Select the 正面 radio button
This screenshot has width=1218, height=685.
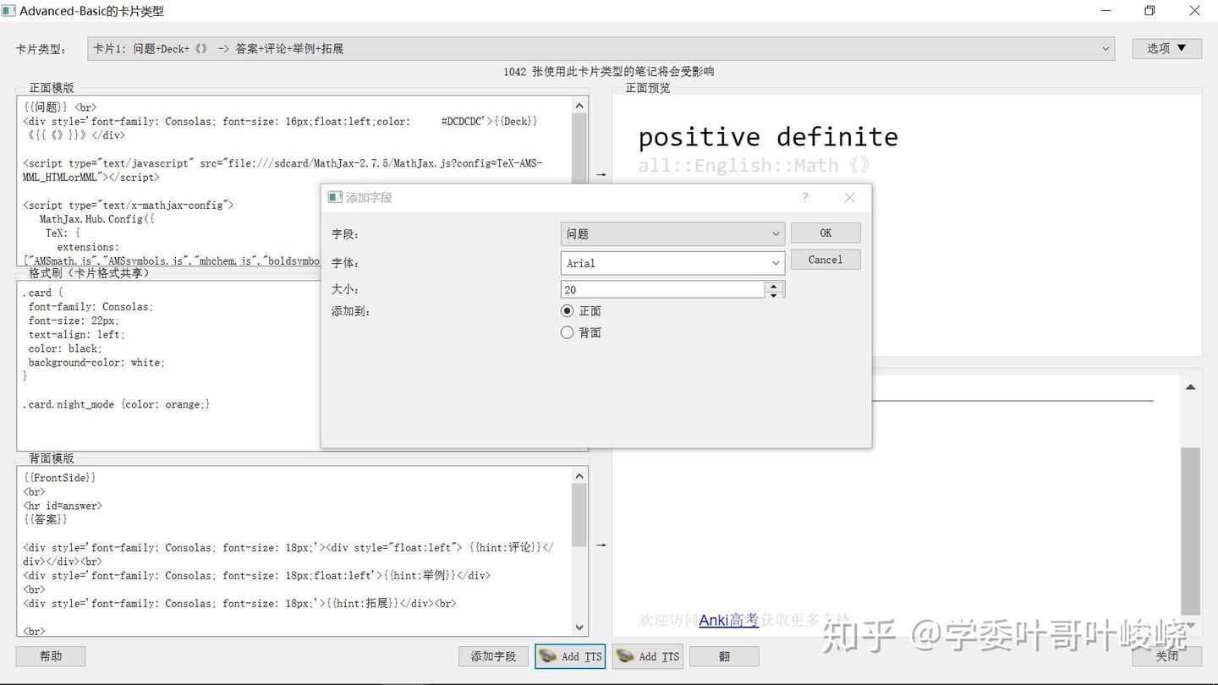tap(568, 311)
